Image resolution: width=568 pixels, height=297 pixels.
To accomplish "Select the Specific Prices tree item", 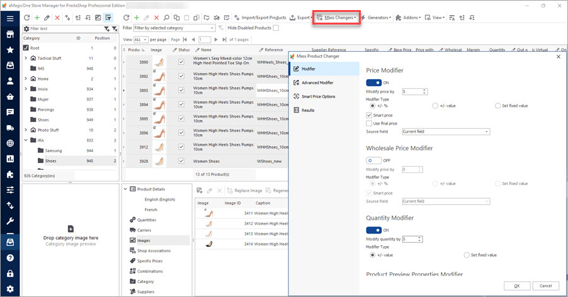I will click(x=150, y=261).
